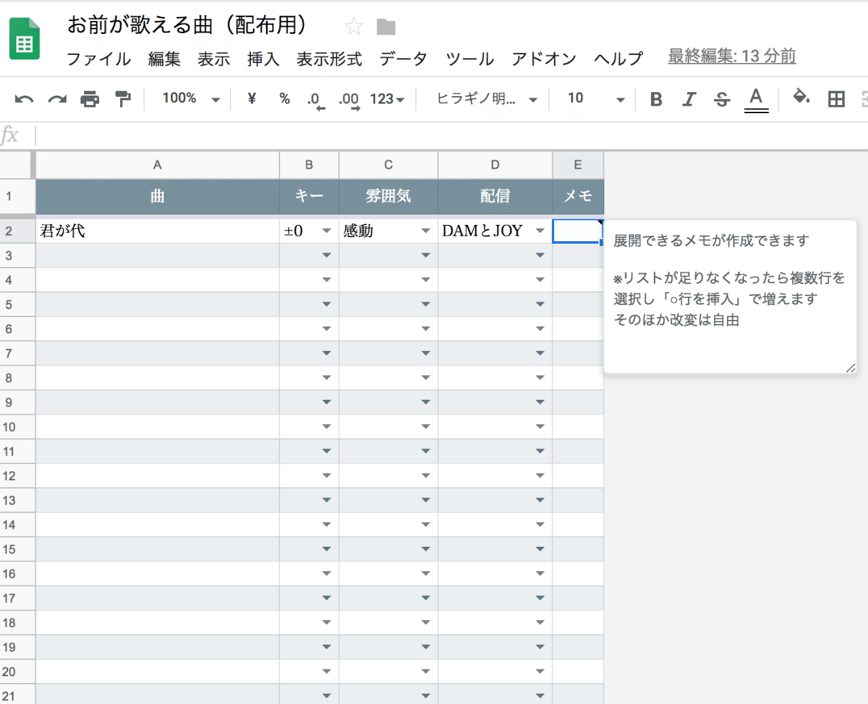This screenshot has width=868, height=704.
Task: Click the Undo arrow
Action: click(24, 99)
